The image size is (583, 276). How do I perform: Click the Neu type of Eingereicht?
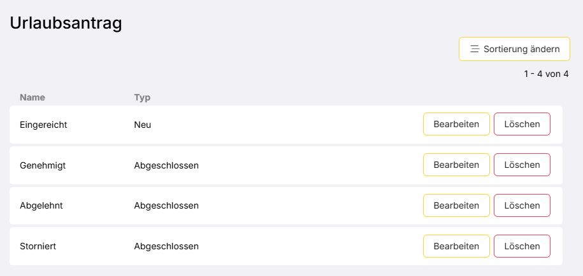(x=142, y=125)
